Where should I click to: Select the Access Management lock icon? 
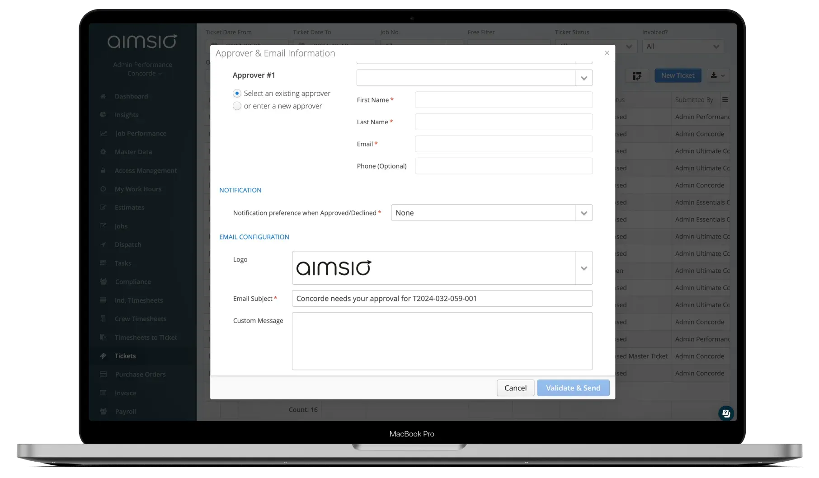coord(103,170)
